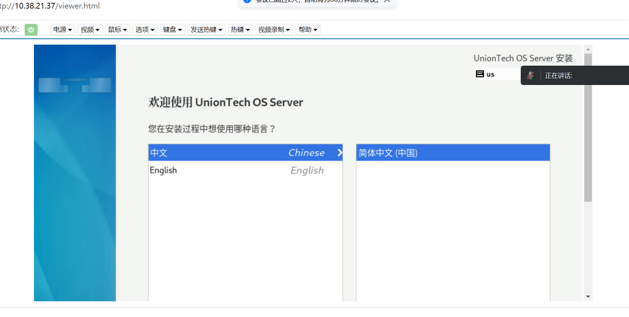The height and width of the screenshot is (317, 629).
Task: Click the 欢迎使用 UnionTech OS Server heading
Action: pyautogui.click(x=226, y=102)
